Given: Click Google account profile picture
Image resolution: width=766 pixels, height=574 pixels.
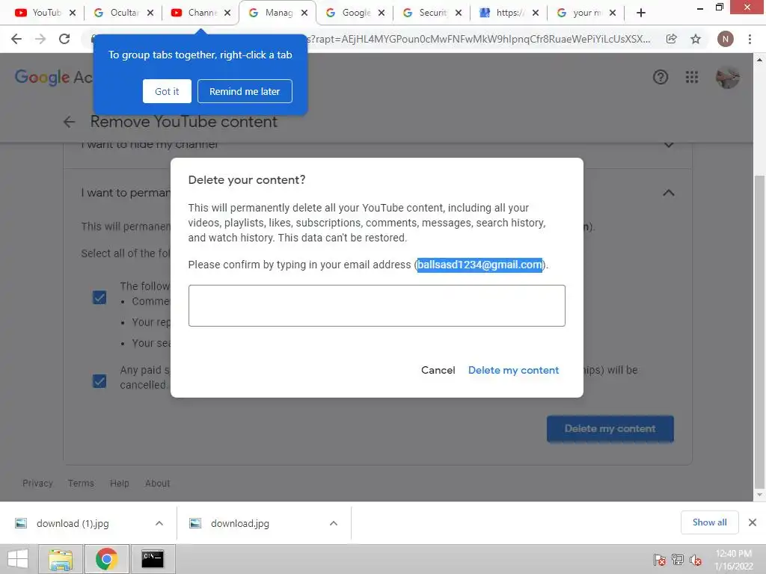Looking at the screenshot, I should point(727,77).
